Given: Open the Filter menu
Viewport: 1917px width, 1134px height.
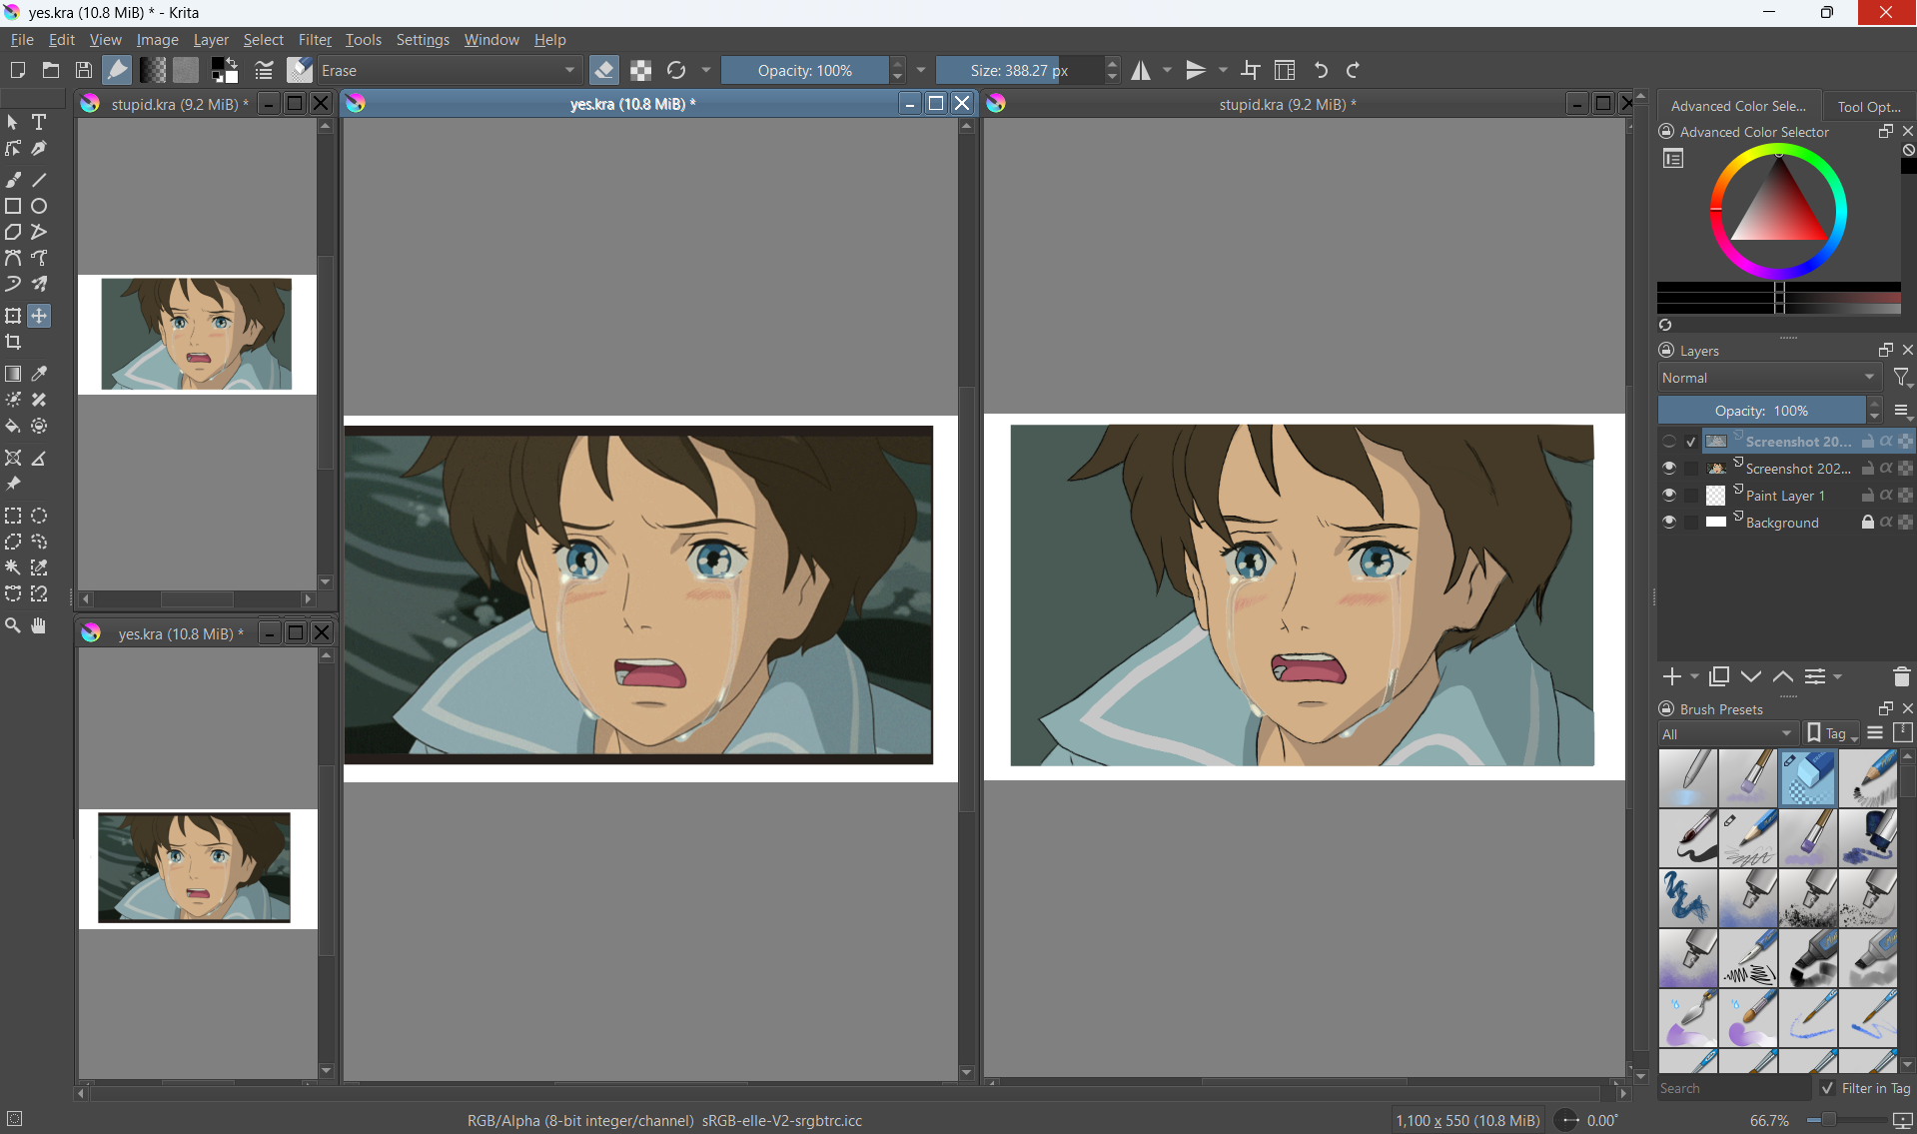Looking at the screenshot, I should tap(314, 40).
